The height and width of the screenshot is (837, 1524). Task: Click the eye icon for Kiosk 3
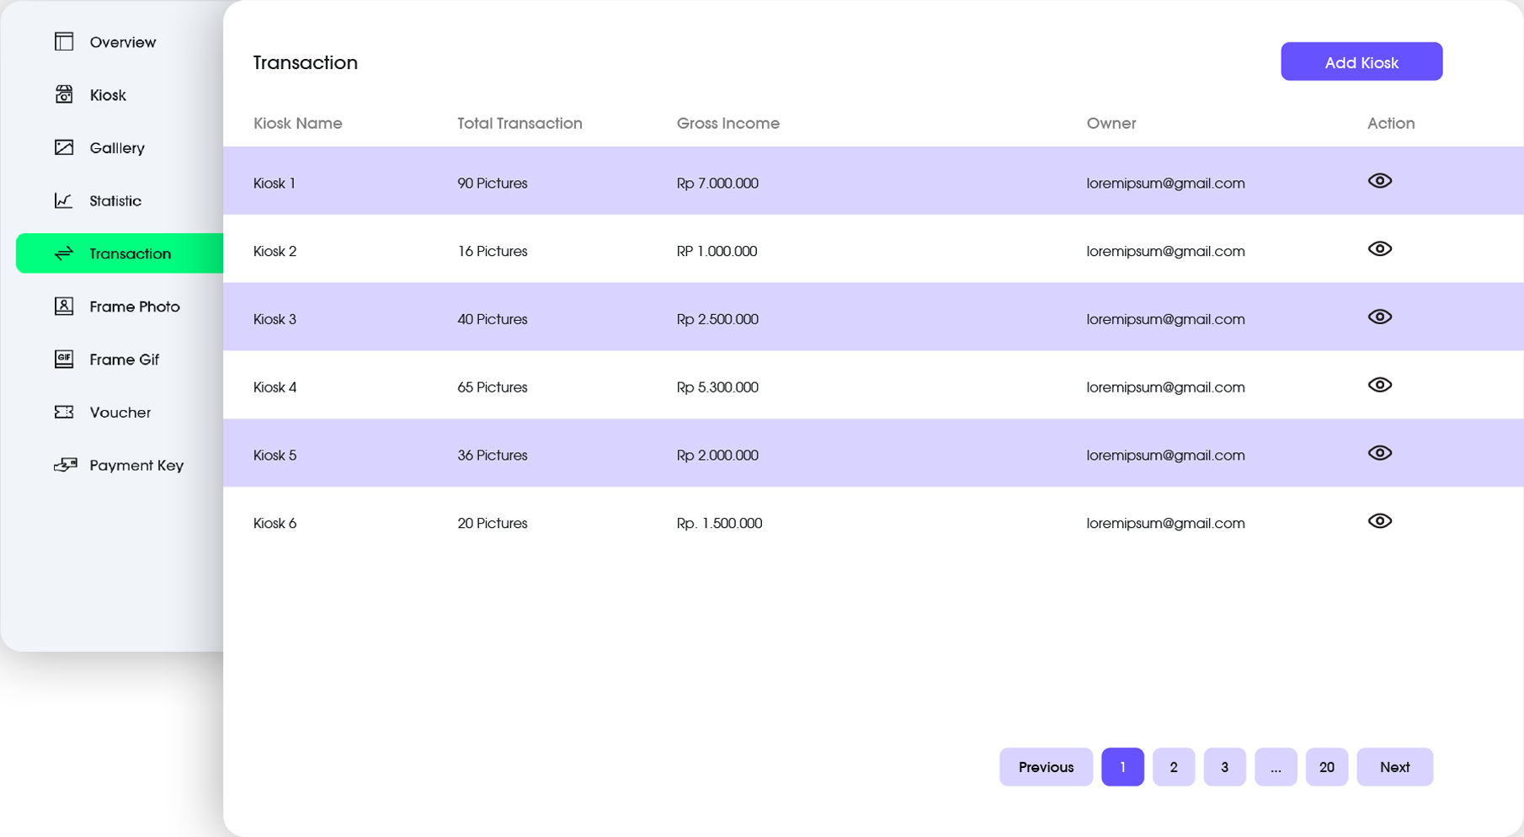point(1379,317)
